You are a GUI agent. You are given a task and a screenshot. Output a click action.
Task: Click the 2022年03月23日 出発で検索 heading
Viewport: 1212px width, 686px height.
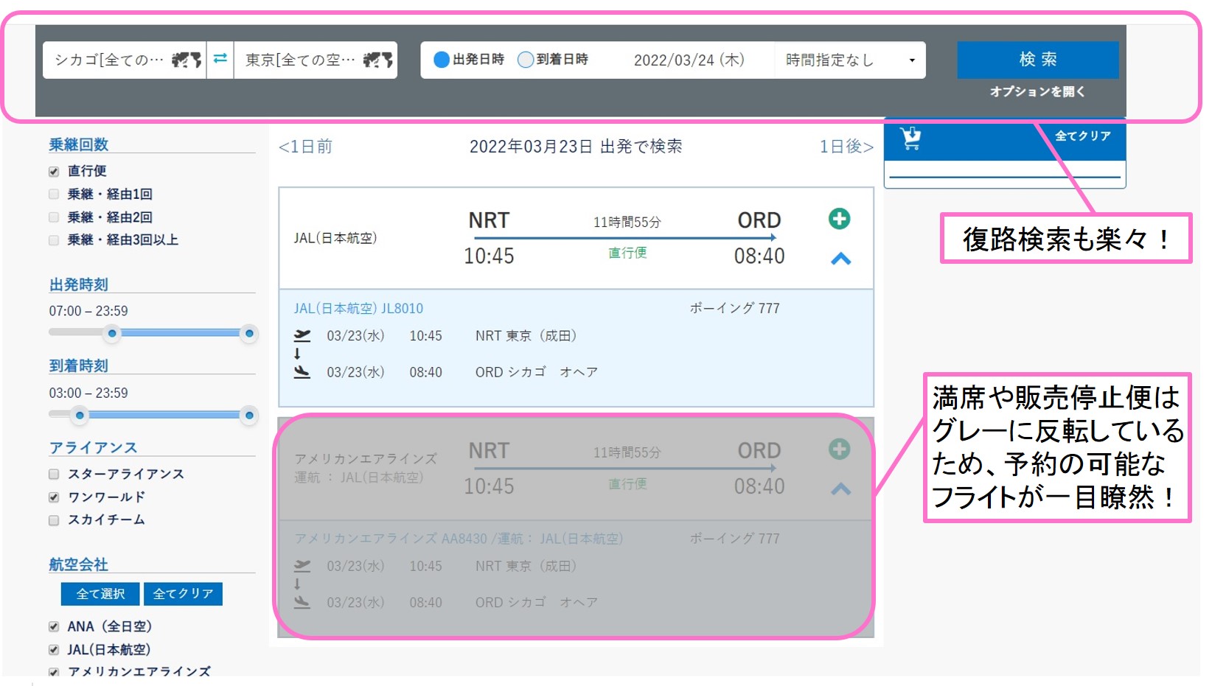[576, 147]
